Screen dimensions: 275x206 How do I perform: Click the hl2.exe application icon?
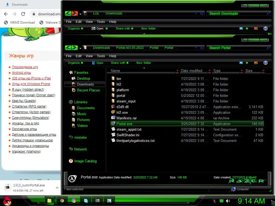coord(113,112)
